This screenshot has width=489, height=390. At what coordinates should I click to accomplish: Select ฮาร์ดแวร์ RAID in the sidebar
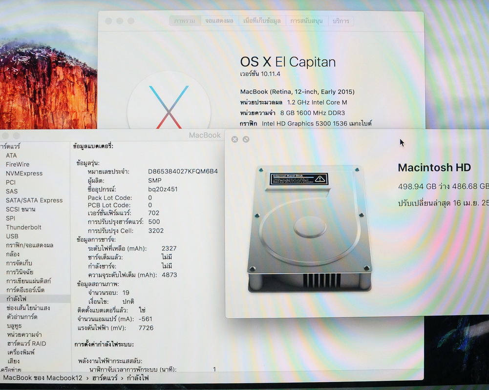click(x=26, y=344)
